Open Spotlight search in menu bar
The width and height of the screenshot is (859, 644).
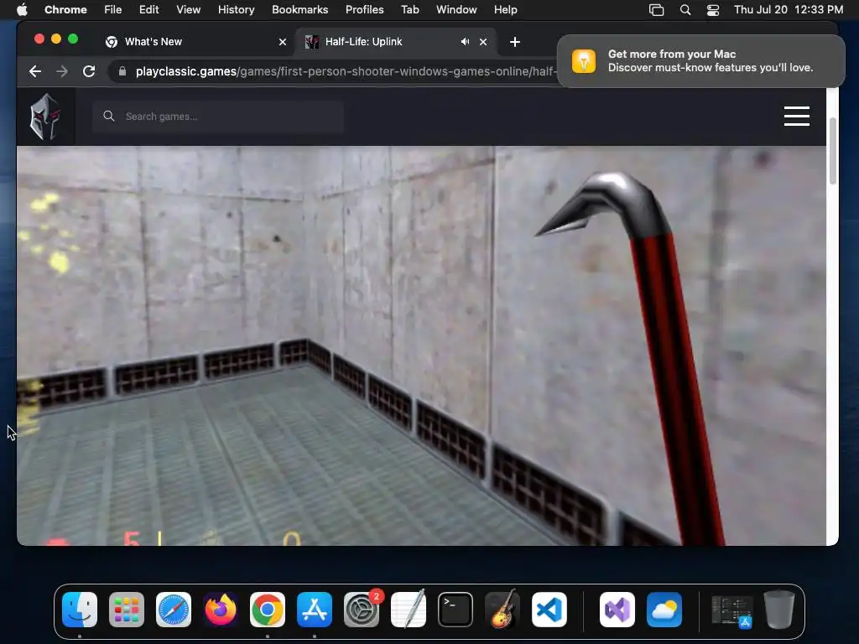(x=685, y=9)
